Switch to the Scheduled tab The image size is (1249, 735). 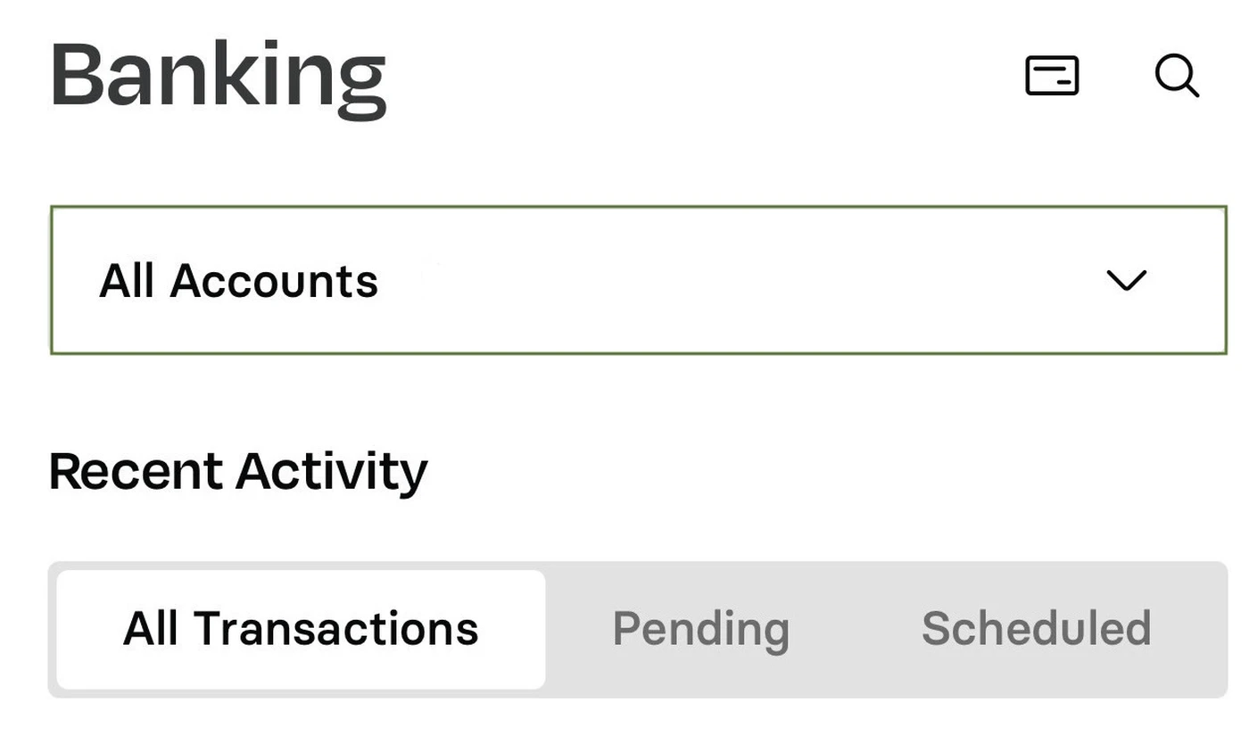(1036, 629)
